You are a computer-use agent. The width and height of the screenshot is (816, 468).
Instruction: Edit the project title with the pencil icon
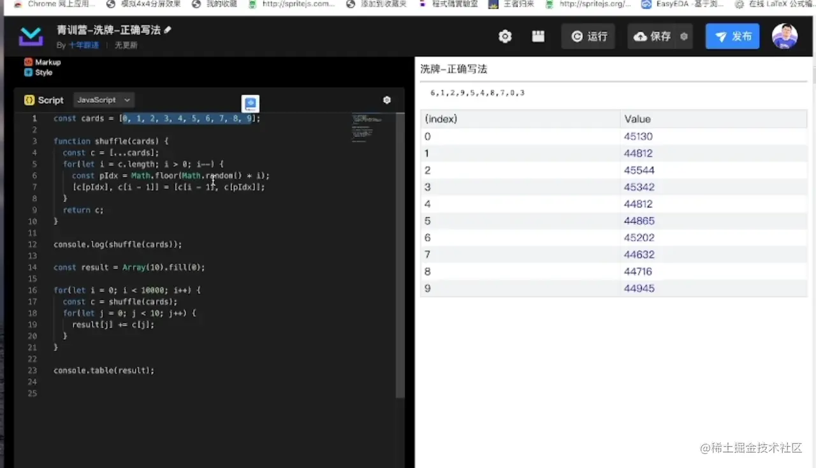(x=168, y=30)
